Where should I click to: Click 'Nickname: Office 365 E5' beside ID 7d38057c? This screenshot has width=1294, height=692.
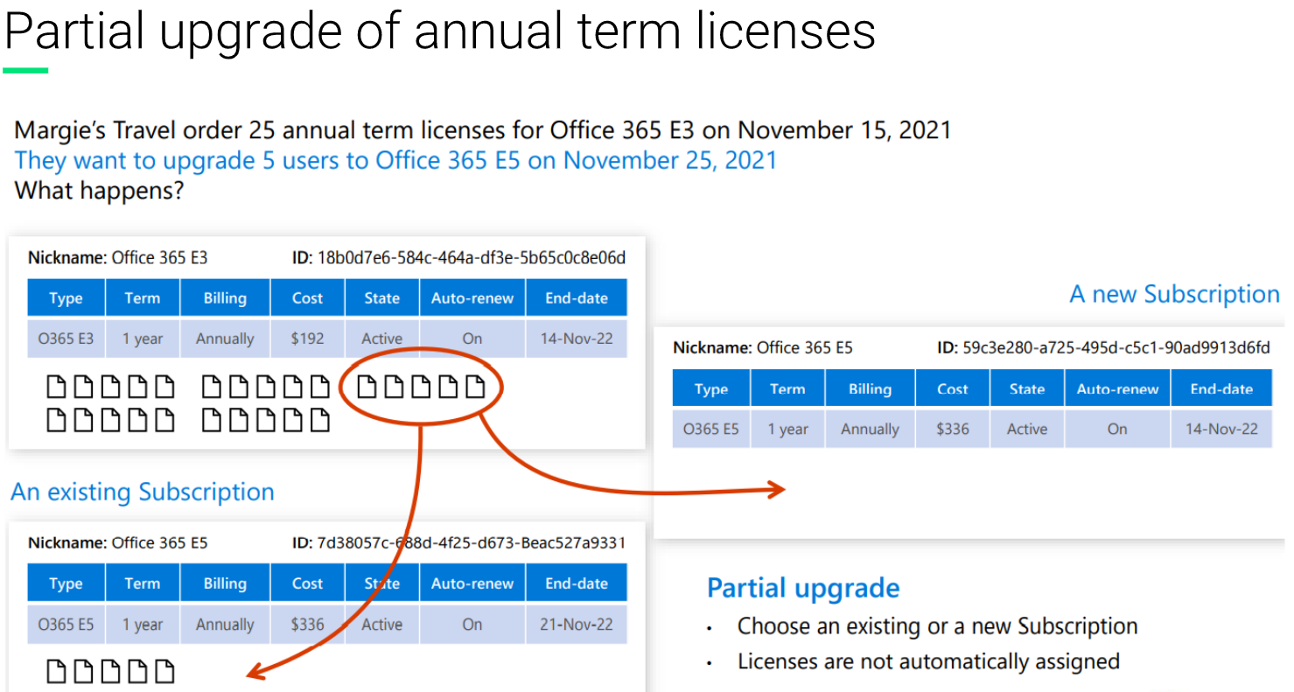pos(117,542)
